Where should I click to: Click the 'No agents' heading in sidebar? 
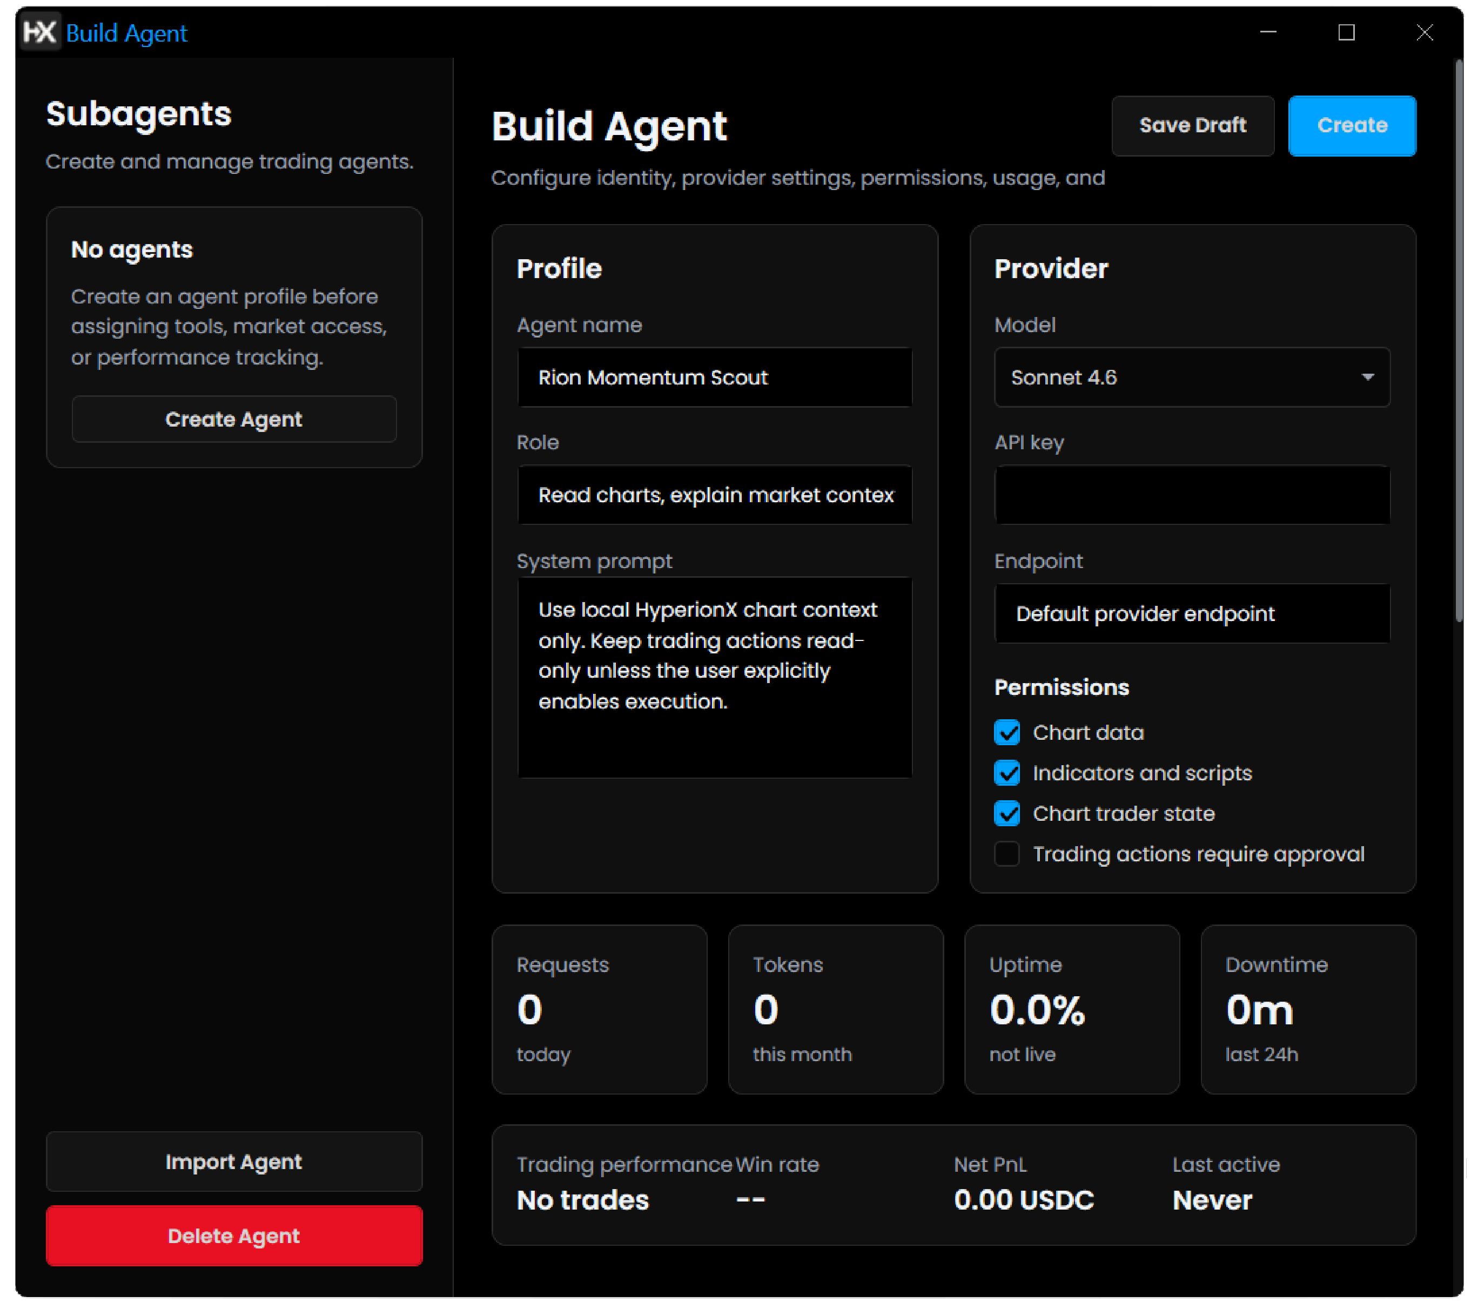point(132,249)
